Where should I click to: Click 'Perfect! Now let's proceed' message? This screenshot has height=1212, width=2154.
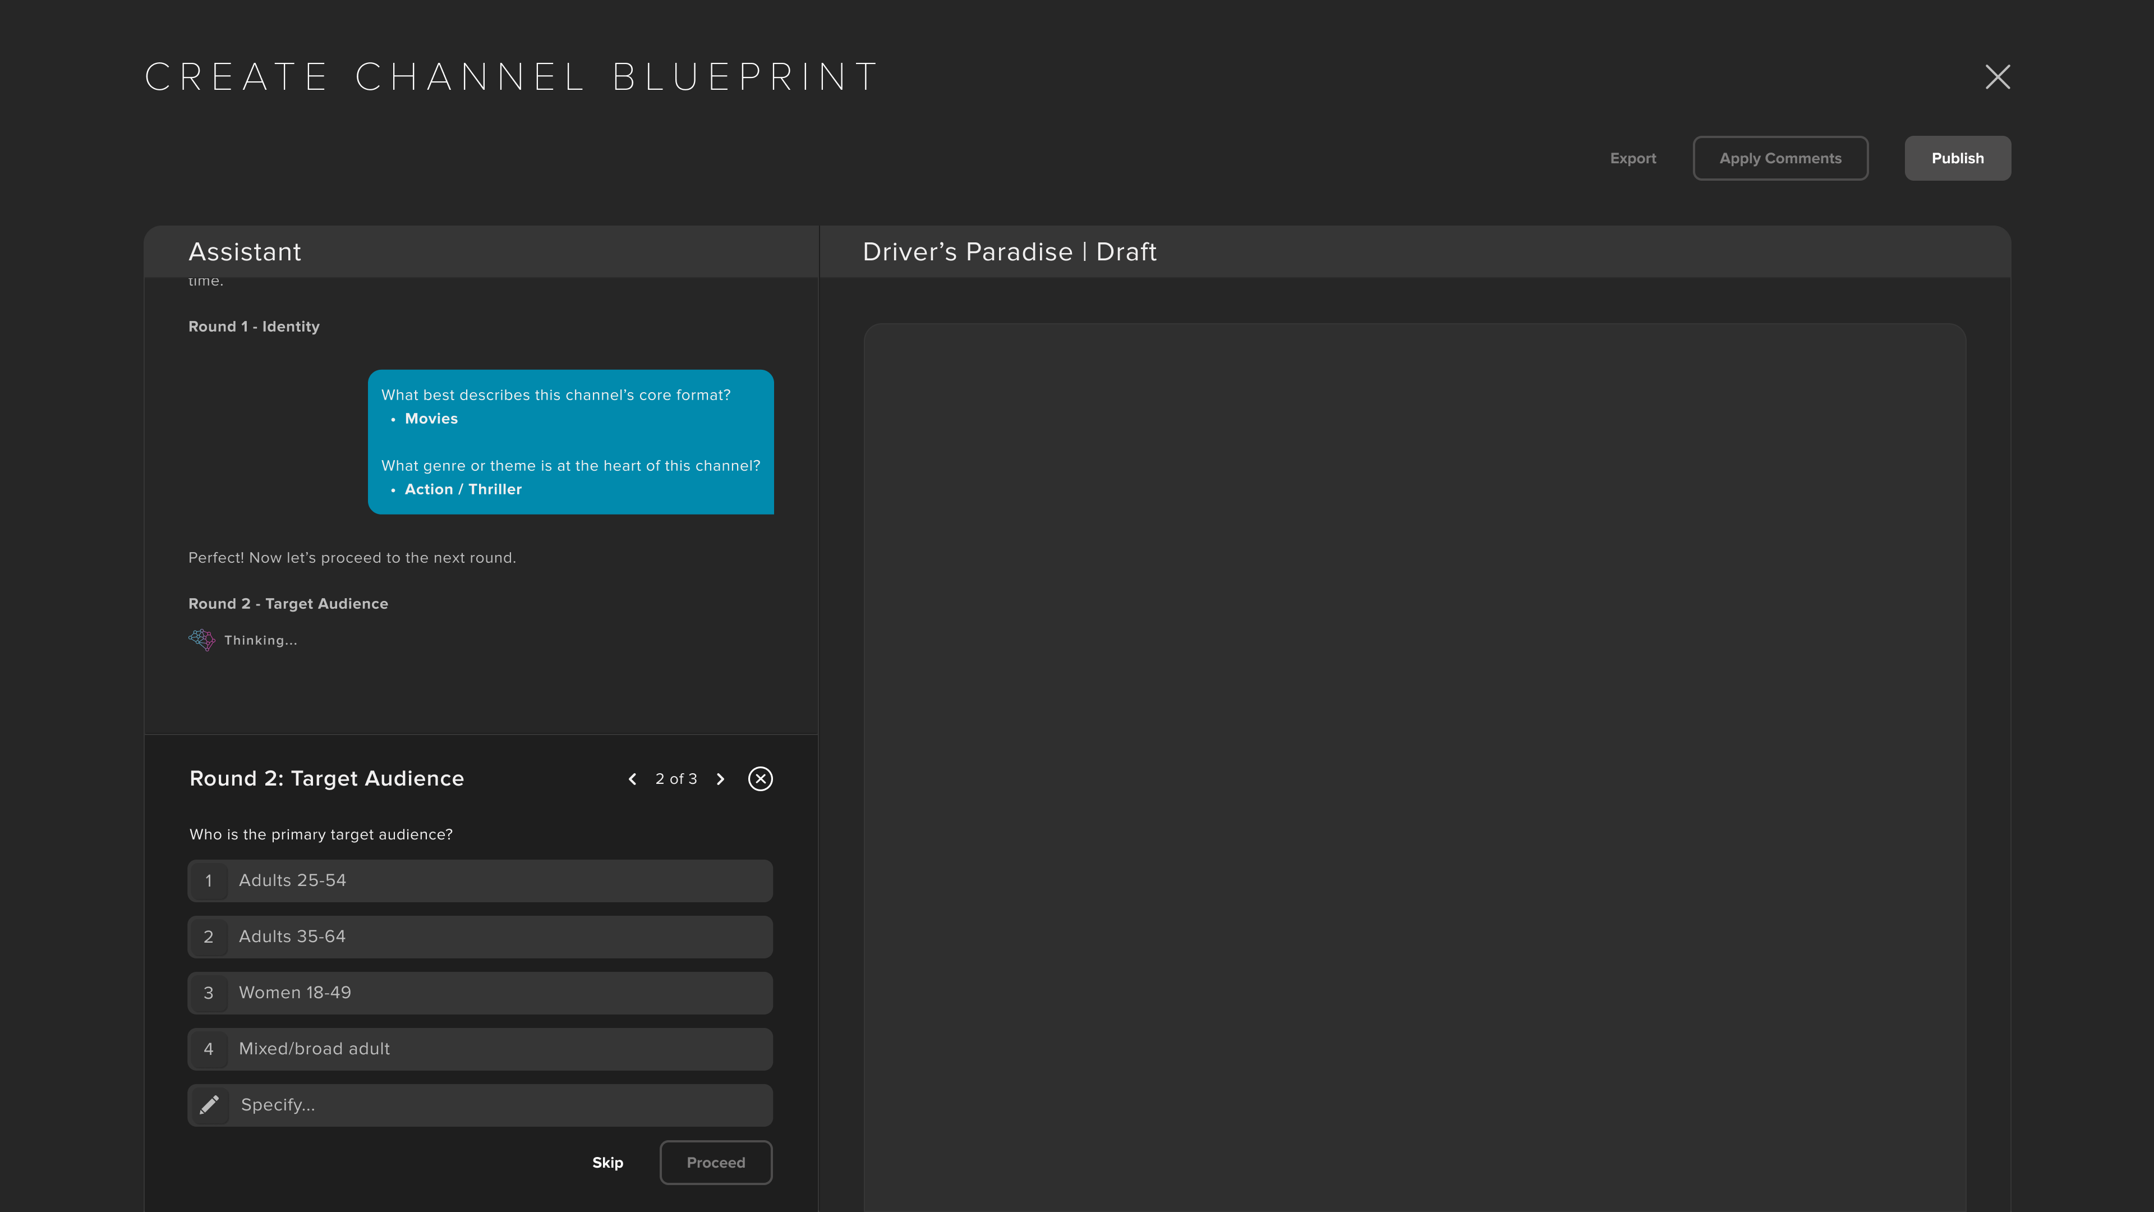[x=352, y=558]
